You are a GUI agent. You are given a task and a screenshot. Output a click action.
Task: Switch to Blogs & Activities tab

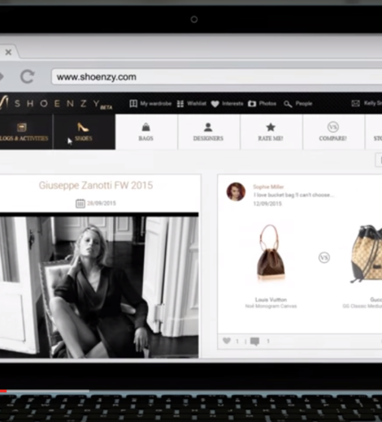[x=26, y=131]
